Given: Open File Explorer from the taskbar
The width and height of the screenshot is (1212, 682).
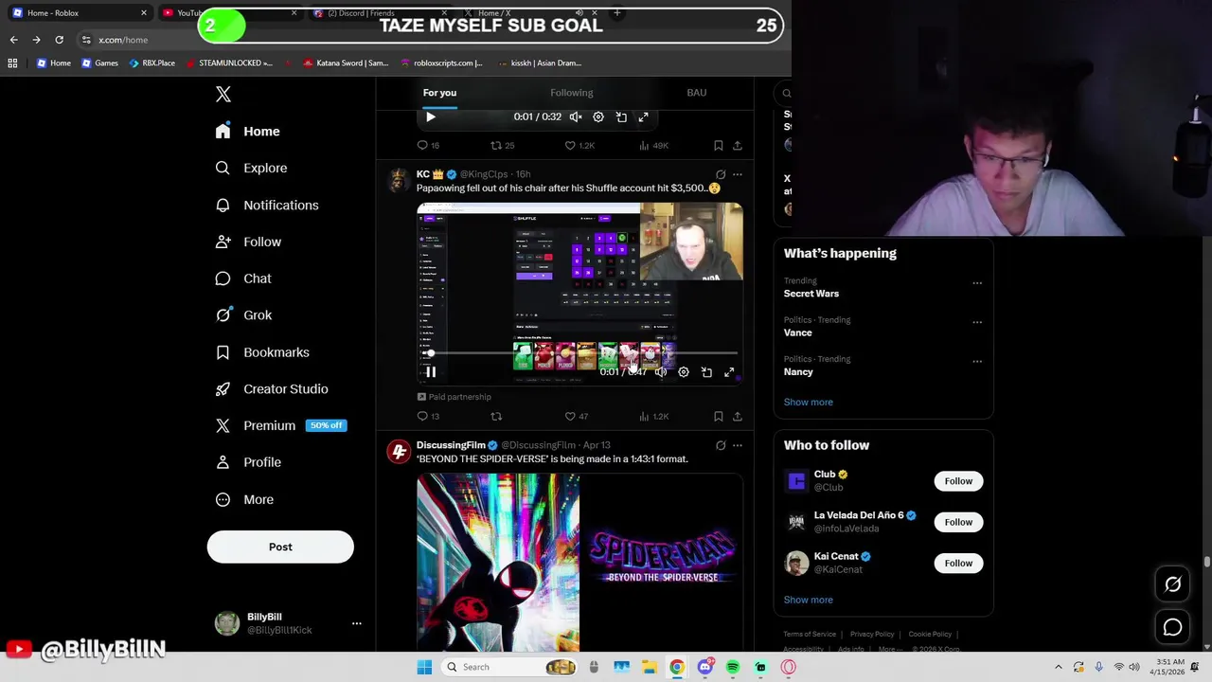Looking at the screenshot, I should pos(649,667).
